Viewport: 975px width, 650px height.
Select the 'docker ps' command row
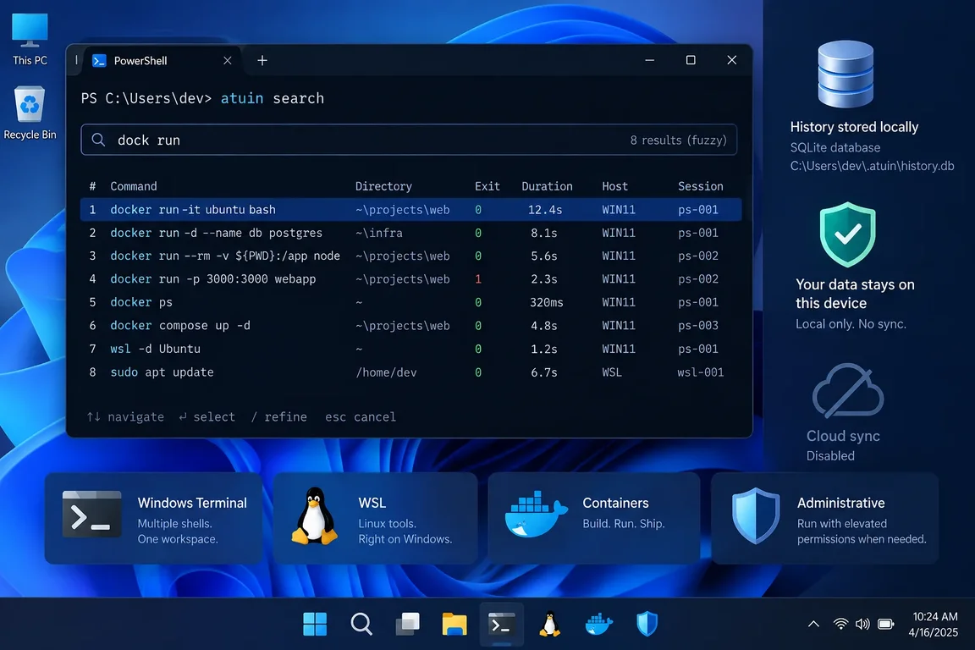pyautogui.click(x=410, y=302)
